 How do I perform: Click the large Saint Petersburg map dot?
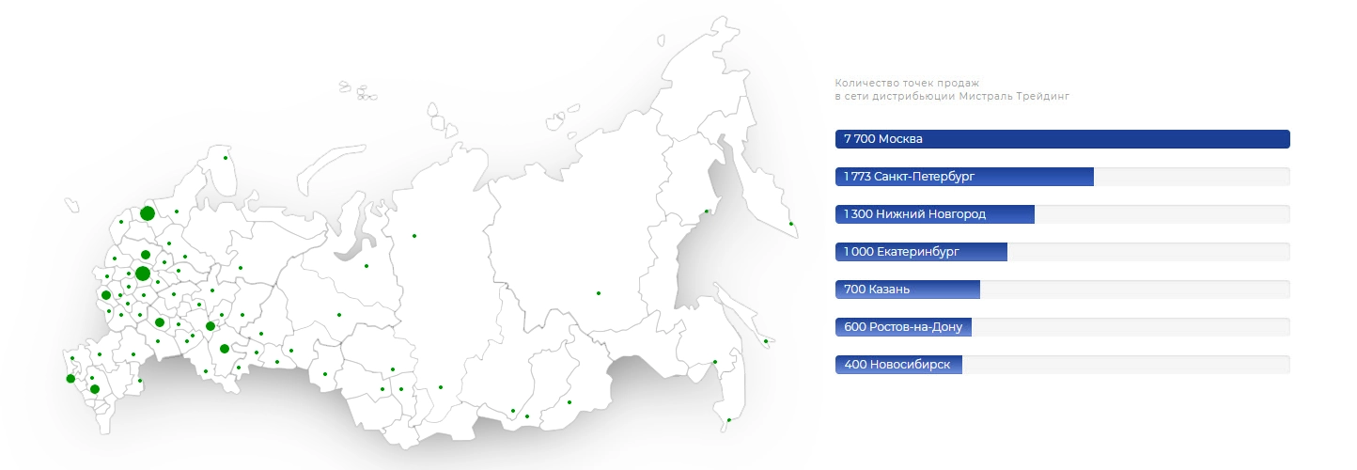coord(147,213)
